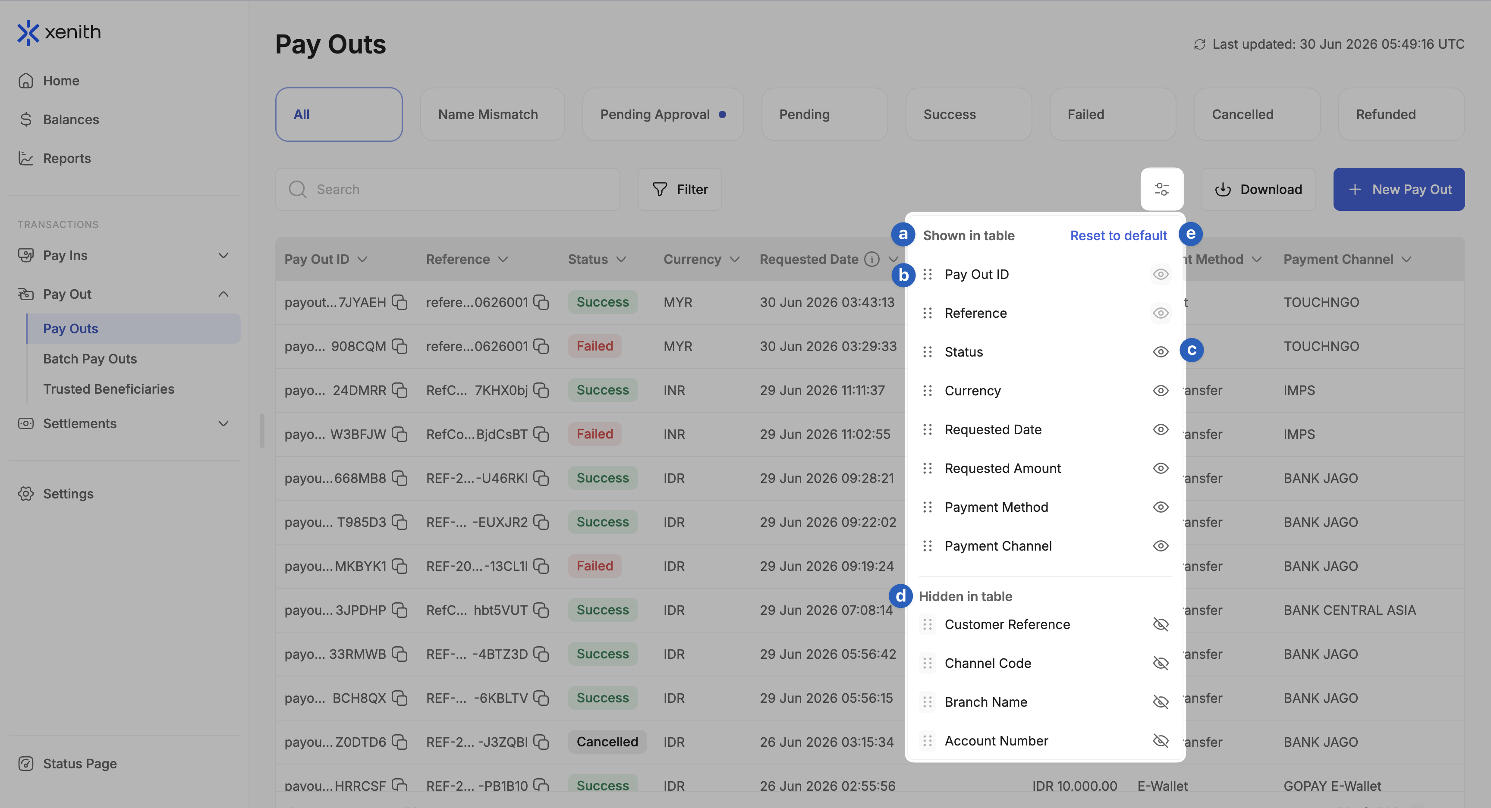
Task: Expand the Settlements sidebar section
Action: 223,423
